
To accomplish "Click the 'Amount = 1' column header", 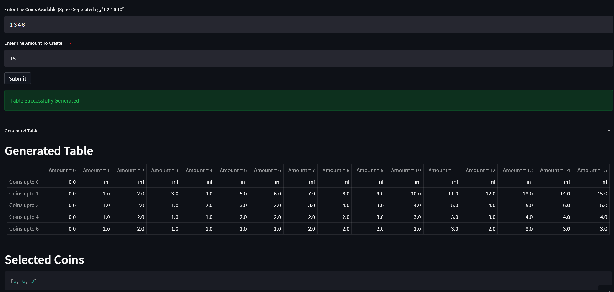I will [95, 170].
